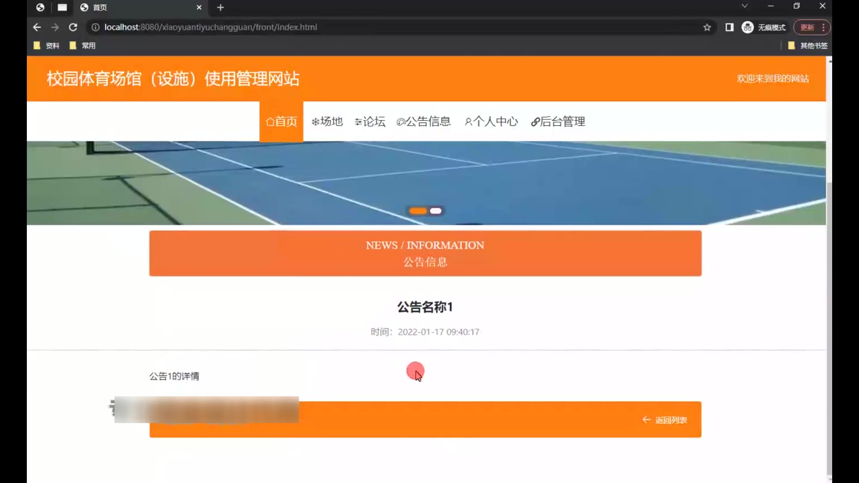This screenshot has height=483, width=859.
Task: Close the 首页 browser tab
Action: (x=199, y=8)
